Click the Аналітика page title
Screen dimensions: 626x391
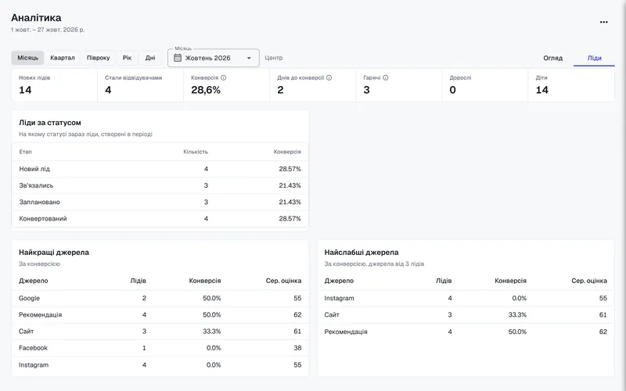click(x=36, y=17)
